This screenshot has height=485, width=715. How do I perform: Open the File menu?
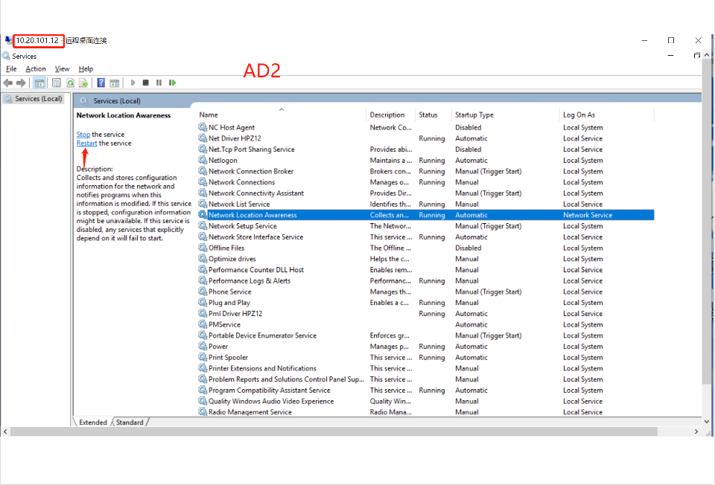click(x=11, y=68)
